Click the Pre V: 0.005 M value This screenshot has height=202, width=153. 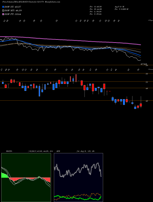121,9
